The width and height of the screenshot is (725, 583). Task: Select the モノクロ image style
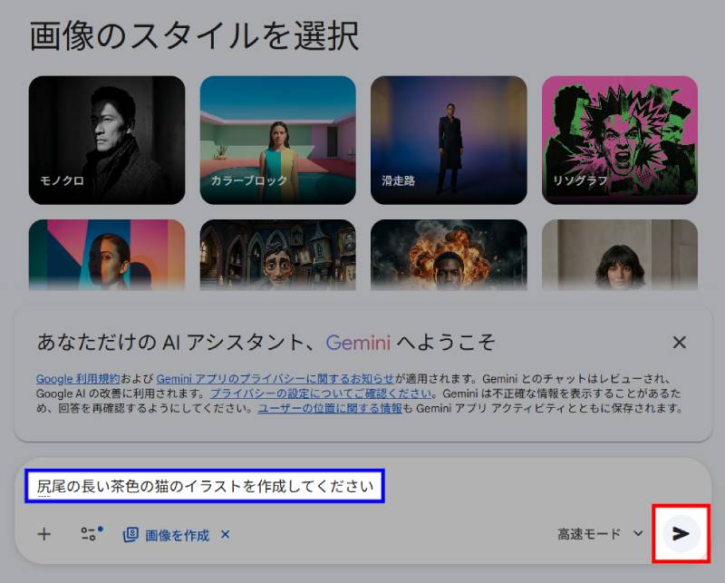click(x=107, y=140)
